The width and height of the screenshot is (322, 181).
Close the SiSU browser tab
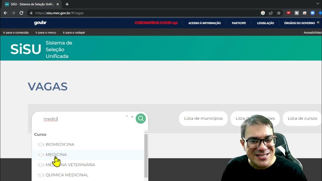click(58, 4)
